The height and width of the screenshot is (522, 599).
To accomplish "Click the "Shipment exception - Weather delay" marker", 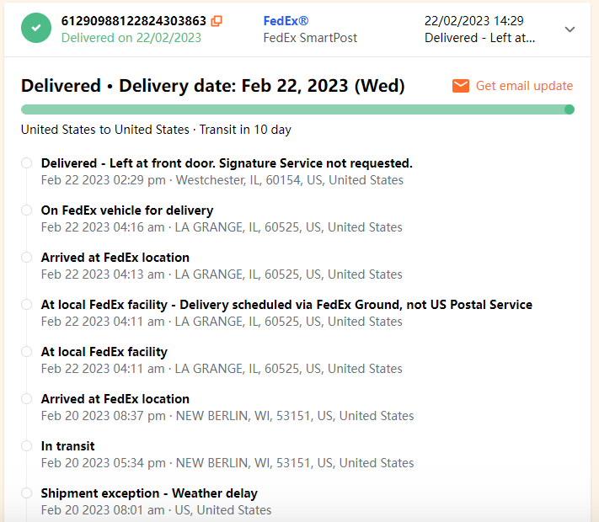I will [x=27, y=493].
